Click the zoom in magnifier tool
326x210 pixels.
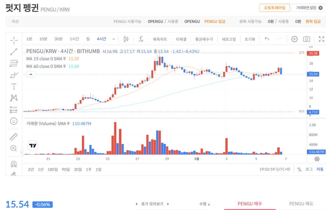point(14,148)
